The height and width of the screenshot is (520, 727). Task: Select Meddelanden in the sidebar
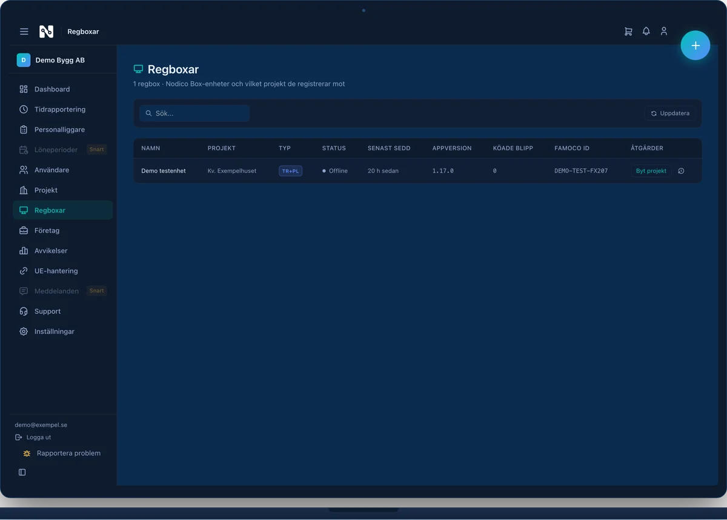62,291
